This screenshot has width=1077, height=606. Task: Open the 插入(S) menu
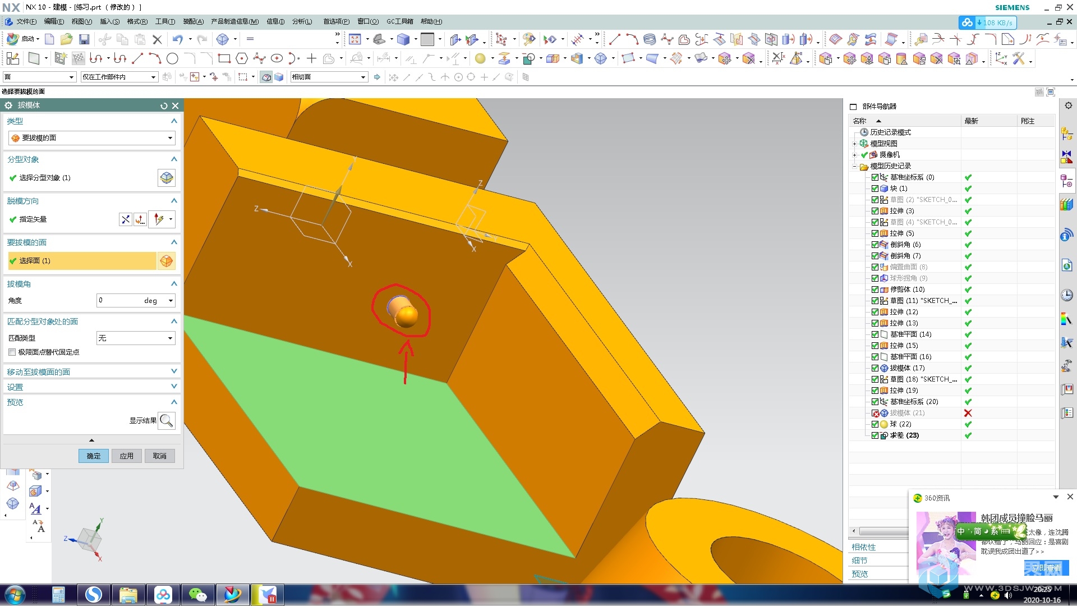(109, 21)
